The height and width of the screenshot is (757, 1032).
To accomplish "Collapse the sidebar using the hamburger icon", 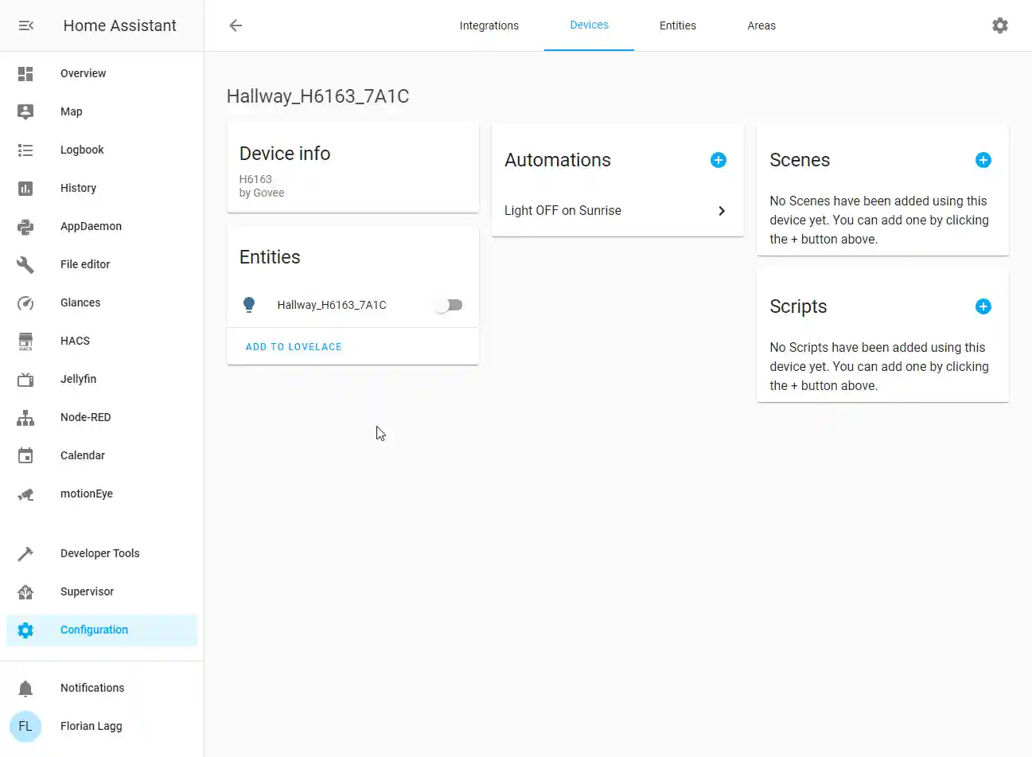I will [26, 25].
